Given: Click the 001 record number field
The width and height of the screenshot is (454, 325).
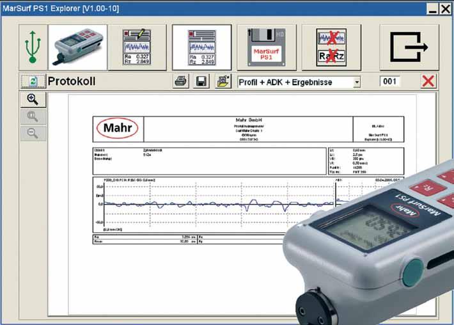Looking at the screenshot, I should (x=389, y=81).
